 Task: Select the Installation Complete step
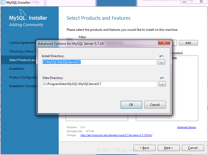pyautogui.click(x=23, y=86)
